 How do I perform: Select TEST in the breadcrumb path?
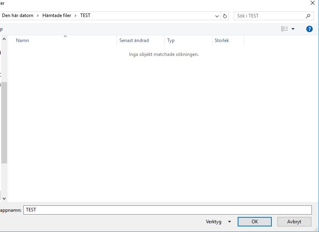click(x=85, y=15)
